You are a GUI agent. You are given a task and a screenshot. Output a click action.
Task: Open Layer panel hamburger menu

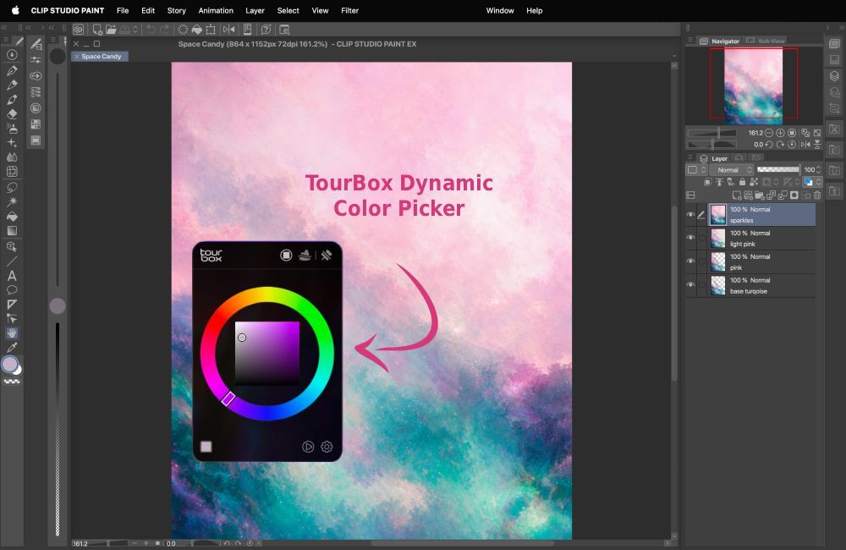coord(690,157)
